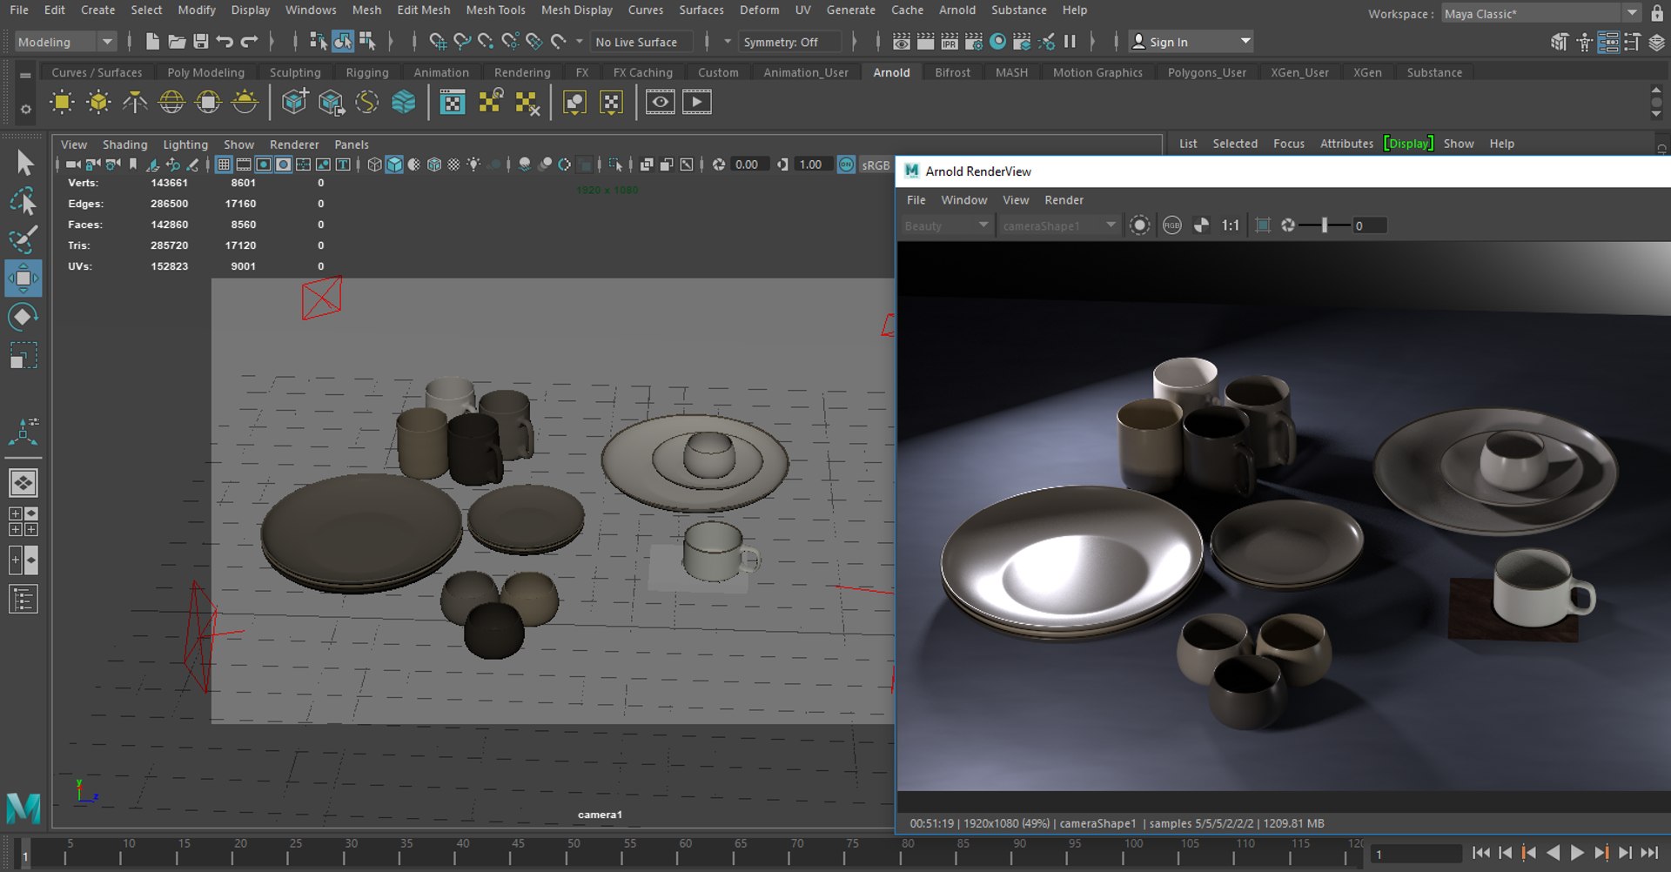Open the sRGB view transform dropdown
The height and width of the screenshot is (872, 1671).
click(x=876, y=164)
